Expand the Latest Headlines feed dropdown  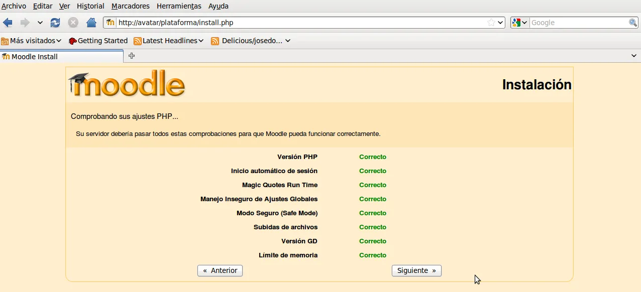pos(168,41)
